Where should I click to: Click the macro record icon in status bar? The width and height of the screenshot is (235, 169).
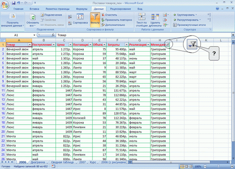coord(53,166)
